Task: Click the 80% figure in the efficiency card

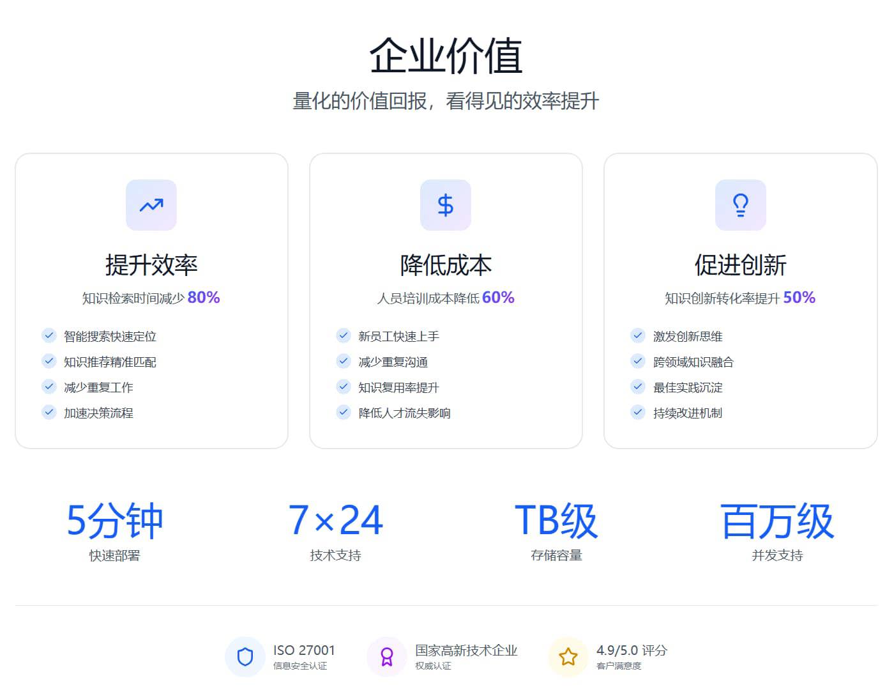Action: (x=204, y=297)
